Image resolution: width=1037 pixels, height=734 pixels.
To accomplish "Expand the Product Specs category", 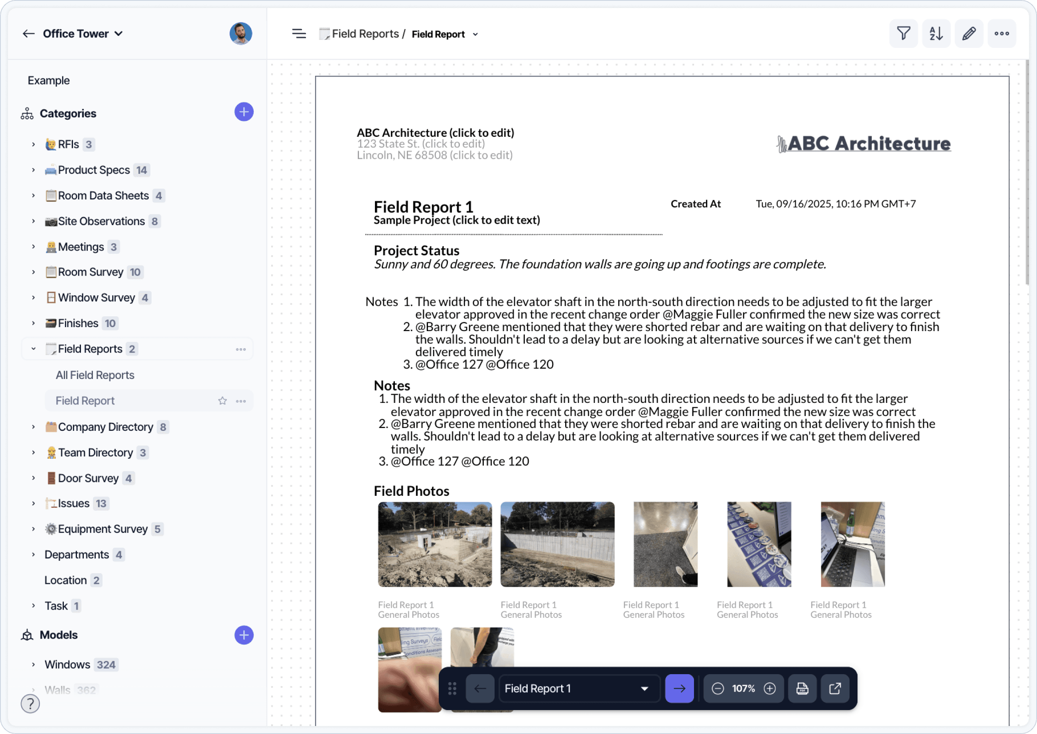I will tap(34, 170).
